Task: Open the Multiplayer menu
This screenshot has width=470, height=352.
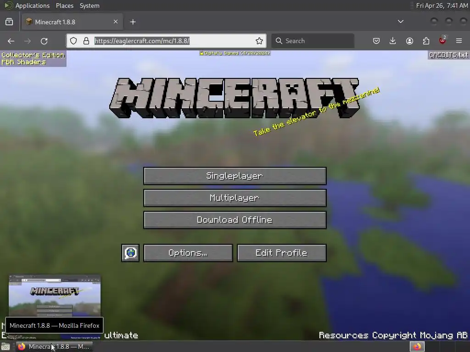Action: pyautogui.click(x=235, y=198)
